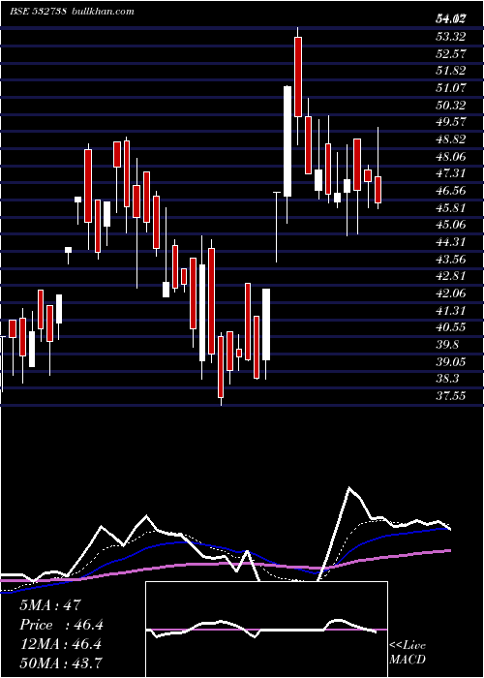
Task: Click the 50MA : 43.7 legend entry
Action: click(x=61, y=663)
